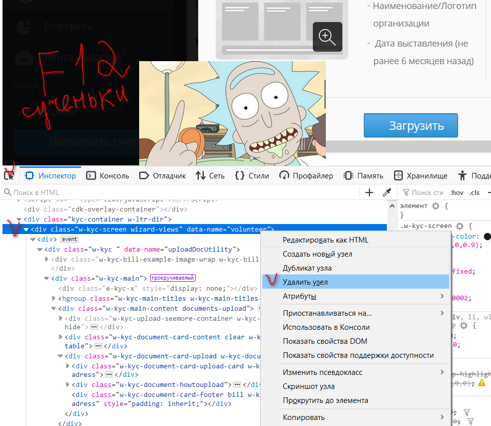This screenshot has height=426, width=491.
Task: Click the black color swatch in rules
Action: (487, 236)
